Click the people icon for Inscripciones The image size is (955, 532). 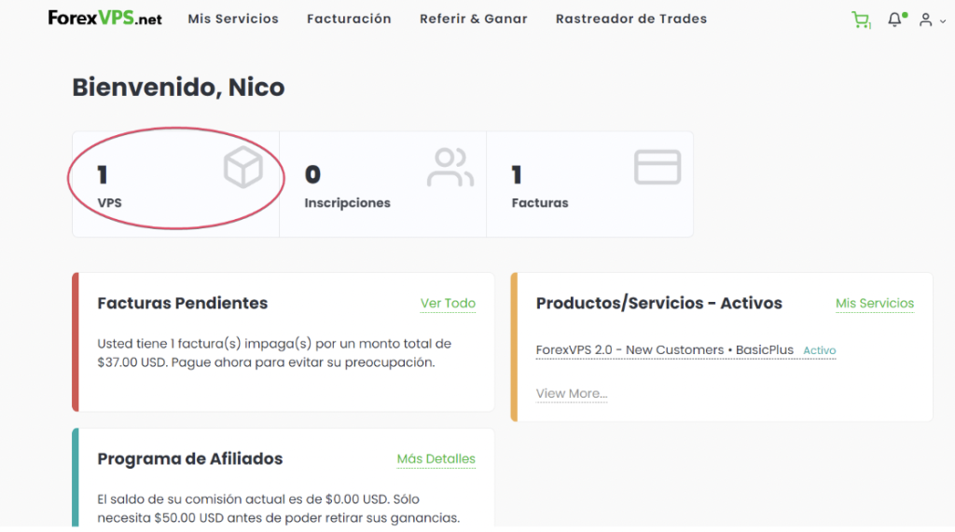point(450,169)
